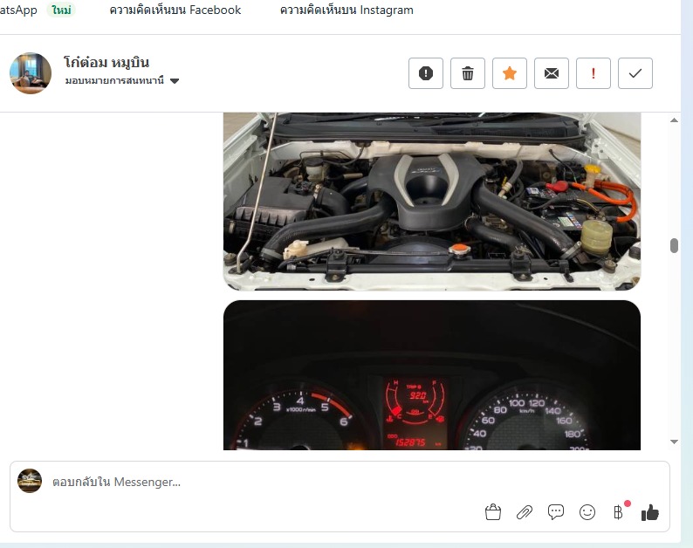This screenshot has height=548, width=693.
Task: Delete conversation with trash icon
Action: pyautogui.click(x=468, y=73)
